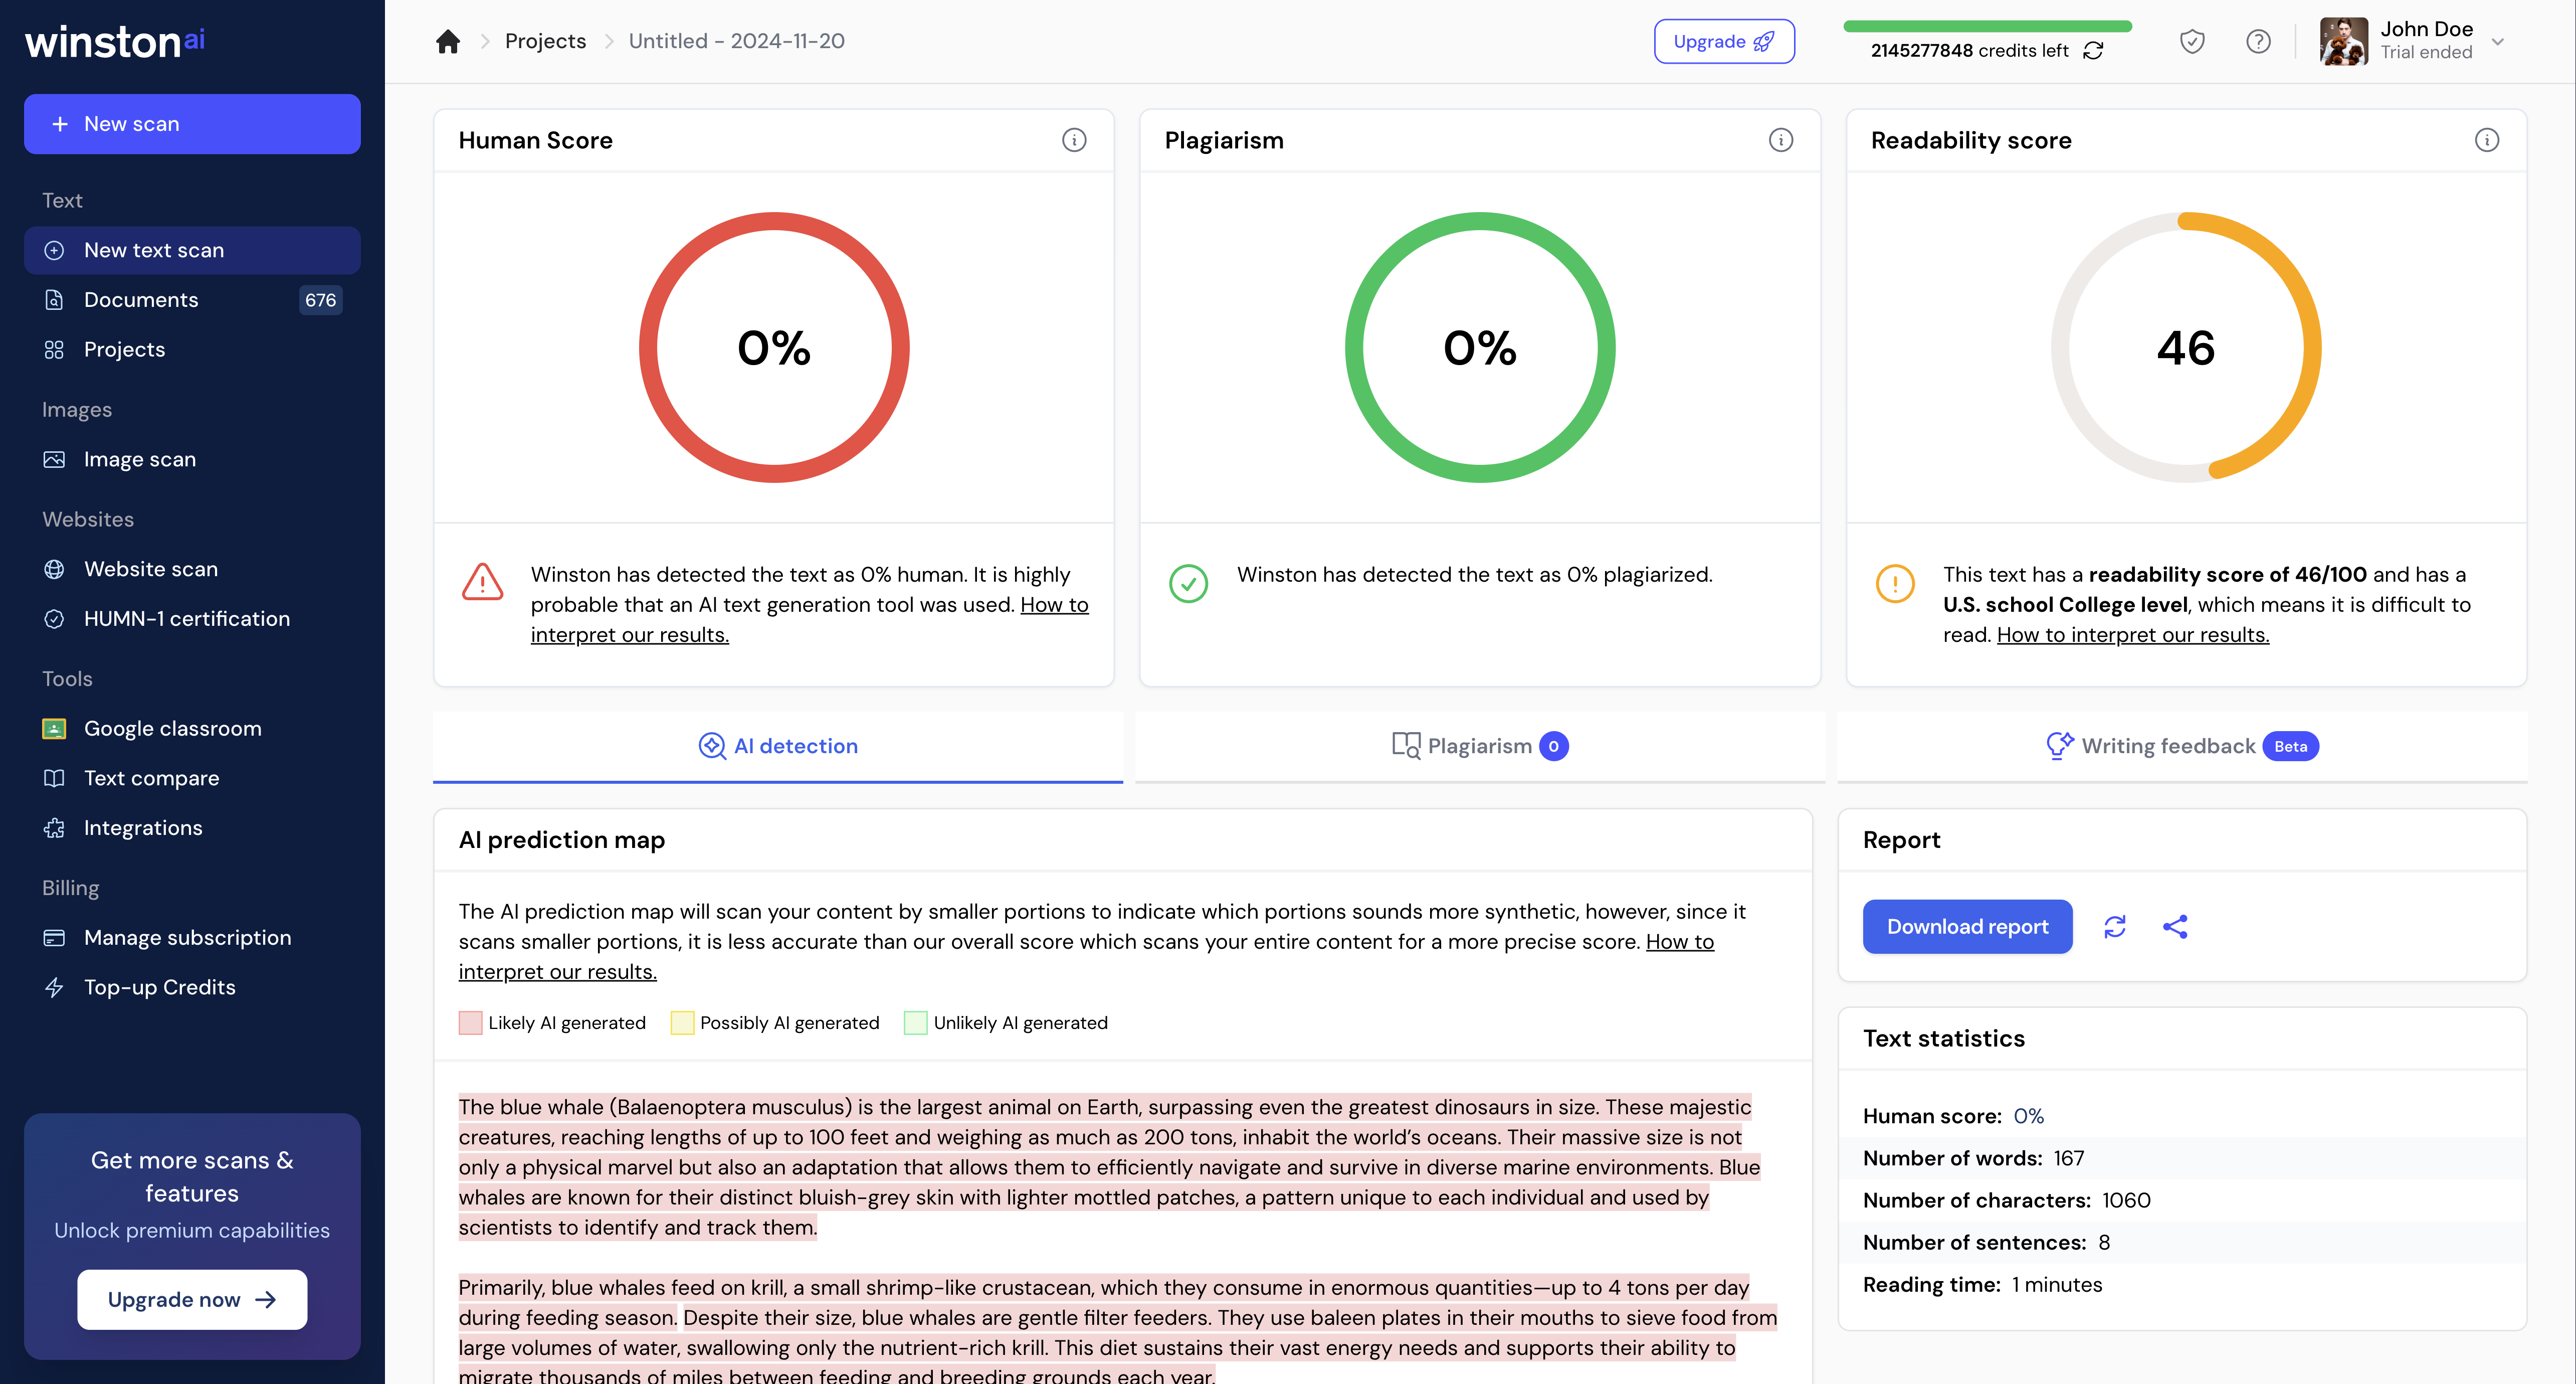
Task: Refresh credits with circular arrows icon
Action: pos(2093,51)
